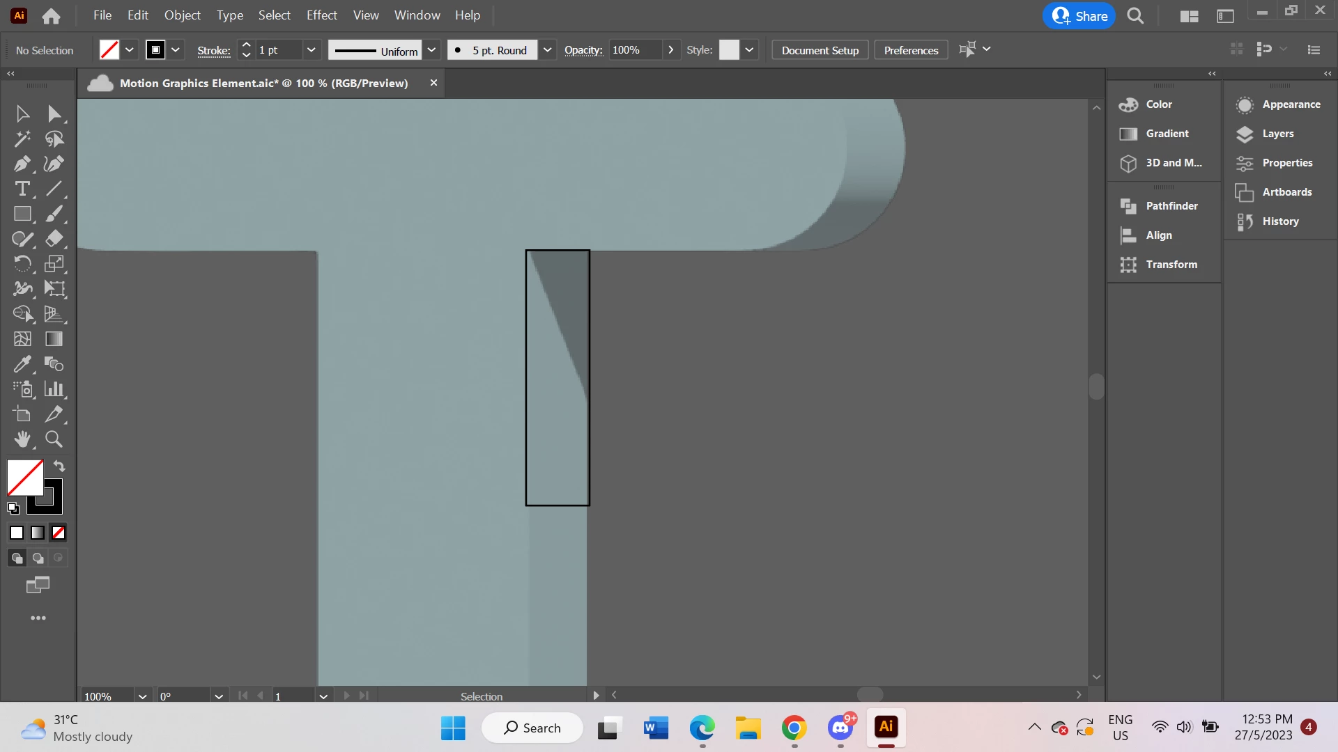This screenshot has width=1338, height=752.
Task: Select the Type tool
Action: (22, 189)
